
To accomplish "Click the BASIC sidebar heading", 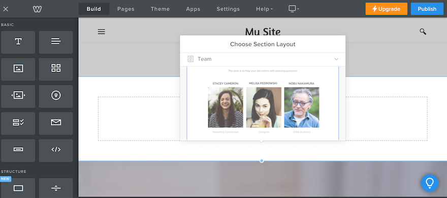I will point(7,25).
